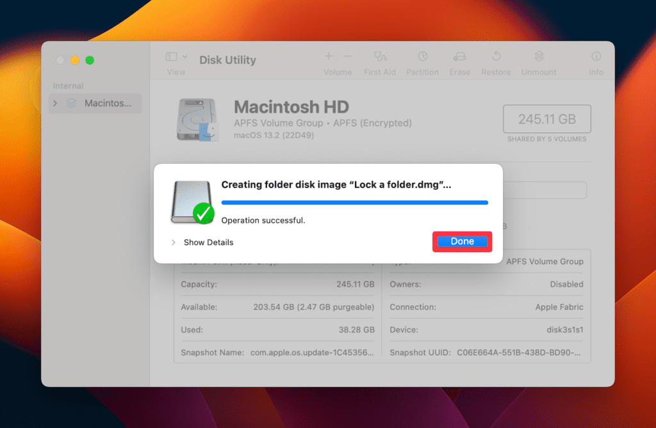Click the yellow minimize window button
This screenshot has width=656, height=428.
point(75,60)
